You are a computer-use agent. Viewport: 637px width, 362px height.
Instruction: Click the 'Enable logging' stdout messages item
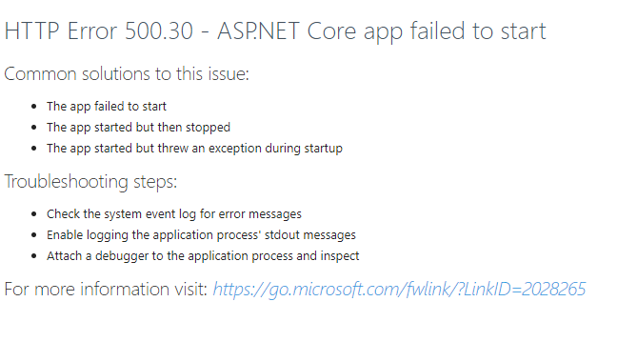coord(201,235)
